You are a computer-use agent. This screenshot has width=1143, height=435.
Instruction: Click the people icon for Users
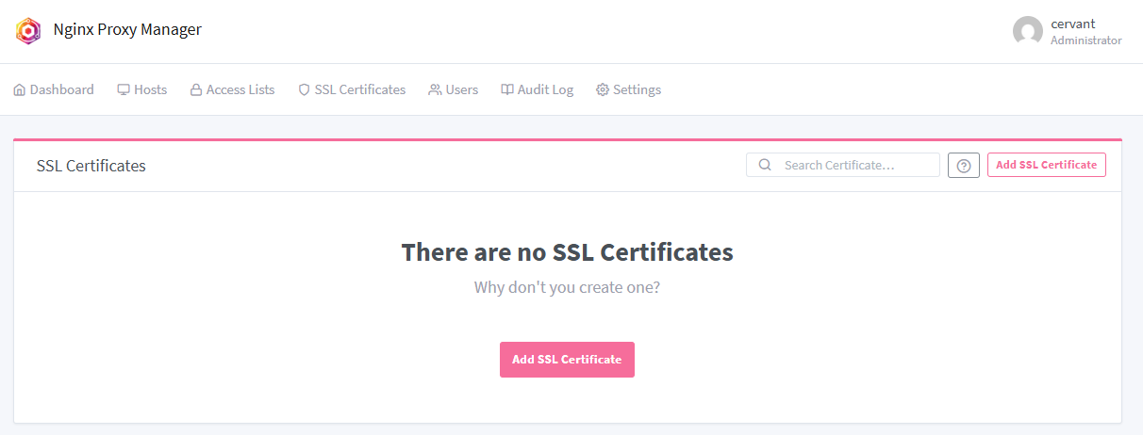pyautogui.click(x=435, y=90)
